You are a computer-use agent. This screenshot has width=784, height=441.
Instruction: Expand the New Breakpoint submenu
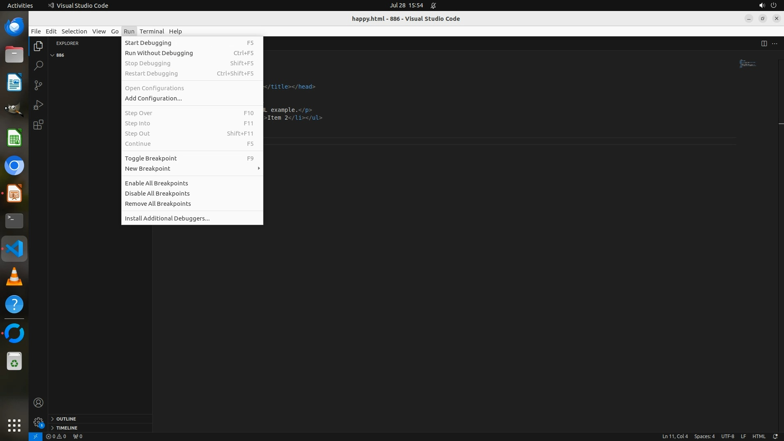147,169
